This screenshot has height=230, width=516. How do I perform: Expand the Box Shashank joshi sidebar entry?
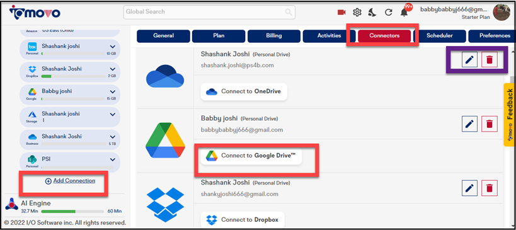pyautogui.click(x=113, y=47)
